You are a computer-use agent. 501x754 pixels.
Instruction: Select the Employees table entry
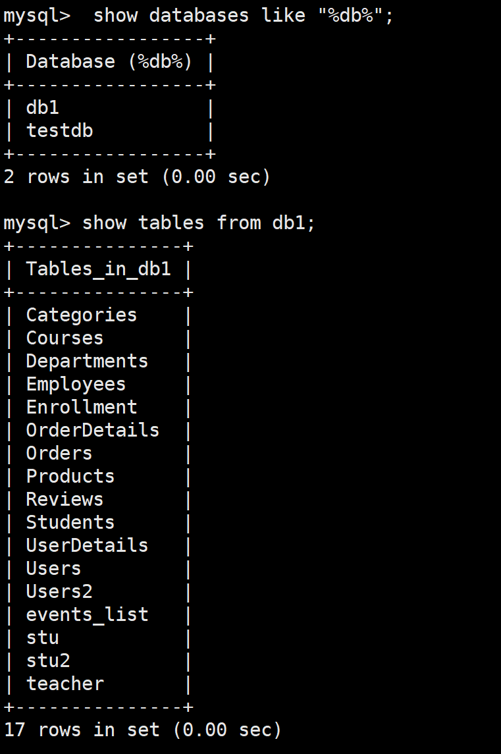(x=76, y=384)
